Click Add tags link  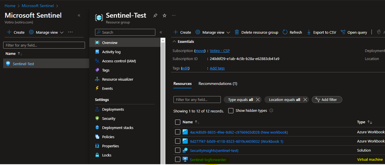coord(217,68)
